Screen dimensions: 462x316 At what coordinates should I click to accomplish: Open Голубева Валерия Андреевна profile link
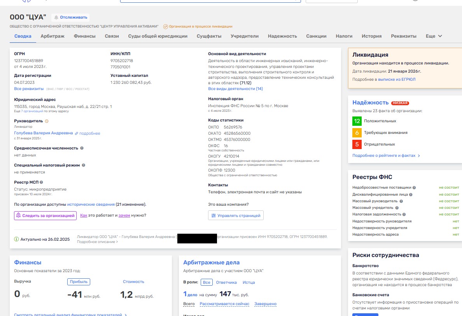tap(43, 133)
